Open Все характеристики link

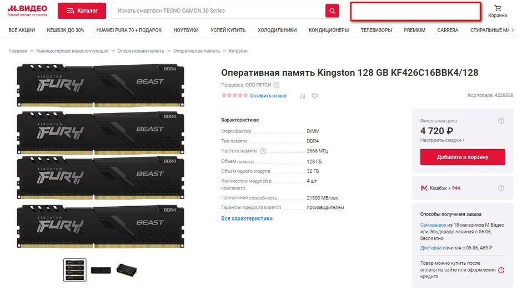pos(247,218)
